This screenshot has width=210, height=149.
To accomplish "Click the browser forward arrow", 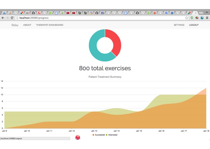I will click(7, 18).
